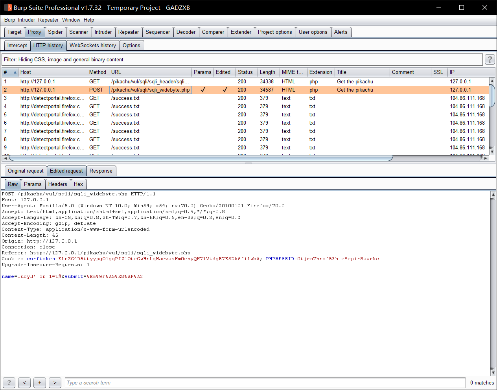View the Alerts tab
Viewport: 497px width, 390px height.
click(x=341, y=32)
